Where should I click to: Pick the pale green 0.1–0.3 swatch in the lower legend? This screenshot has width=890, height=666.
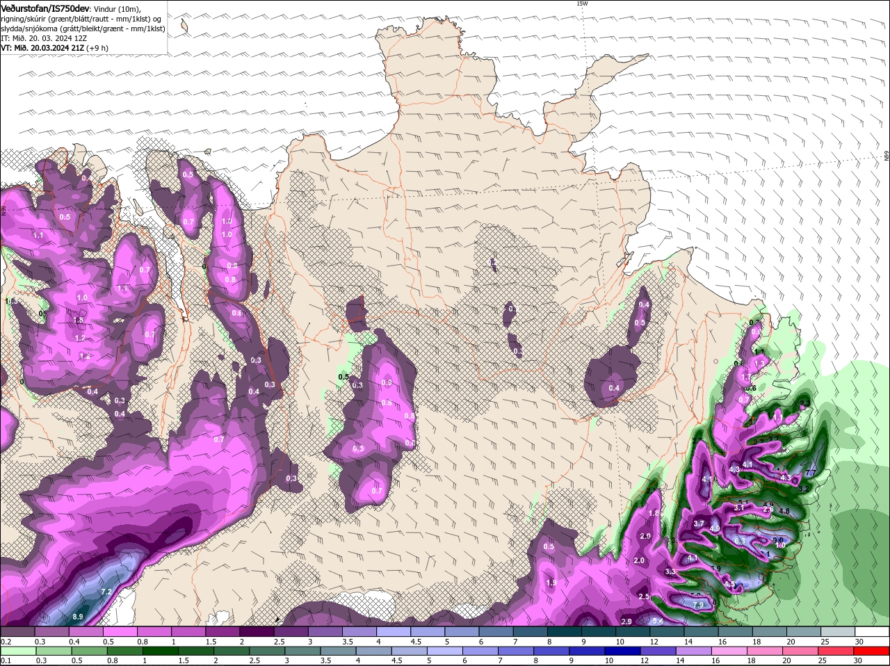tap(17, 651)
